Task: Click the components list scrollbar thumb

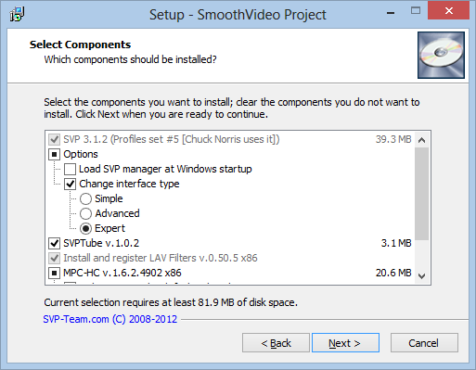Action: coord(421,194)
